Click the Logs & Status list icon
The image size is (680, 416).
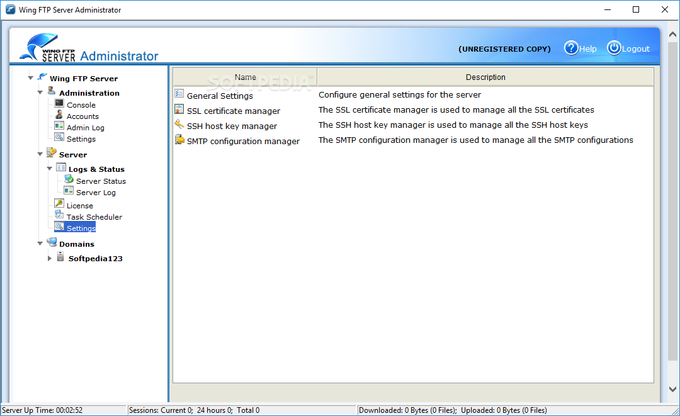(x=60, y=167)
